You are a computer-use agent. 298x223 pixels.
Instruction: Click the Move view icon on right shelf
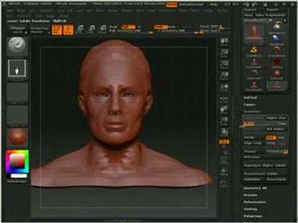[x=224, y=110]
